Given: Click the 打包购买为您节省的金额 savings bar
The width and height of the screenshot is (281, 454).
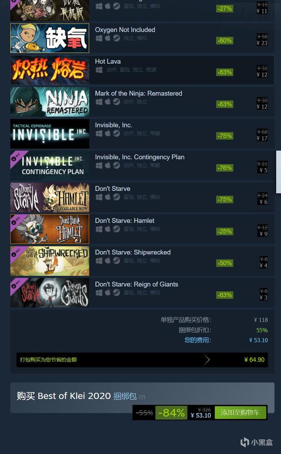Looking at the screenshot, I should 142,360.
